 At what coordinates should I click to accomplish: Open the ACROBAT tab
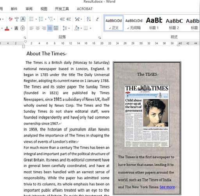click(85, 9)
